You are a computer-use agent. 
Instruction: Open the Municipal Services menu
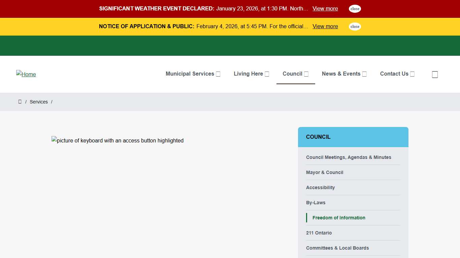(190, 74)
